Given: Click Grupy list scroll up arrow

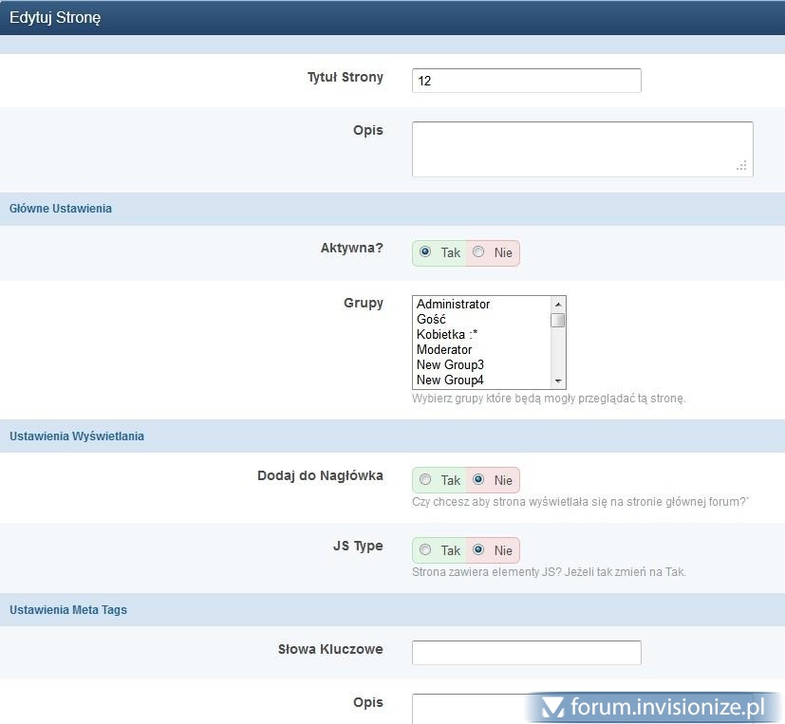Looking at the screenshot, I should 558,304.
